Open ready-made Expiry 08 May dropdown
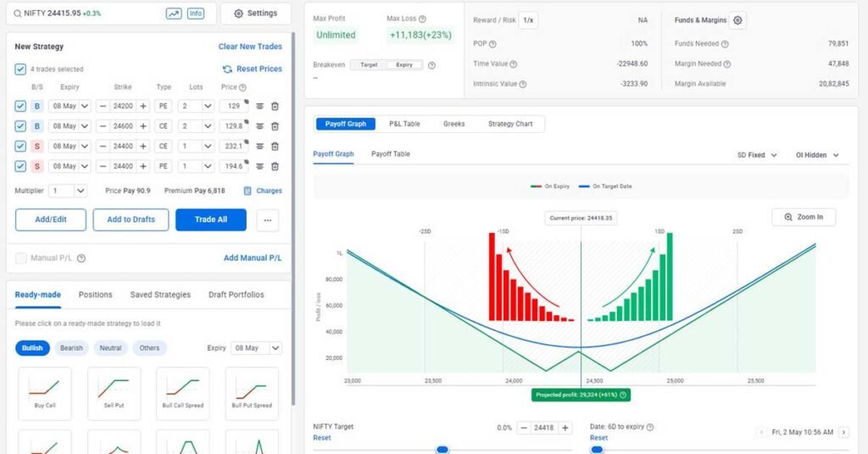This screenshot has height=454, width=868. click(x=256, y=348)
